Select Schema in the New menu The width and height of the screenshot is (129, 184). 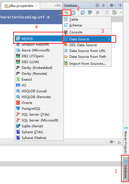pyautogui.click(x=87, y=25)
